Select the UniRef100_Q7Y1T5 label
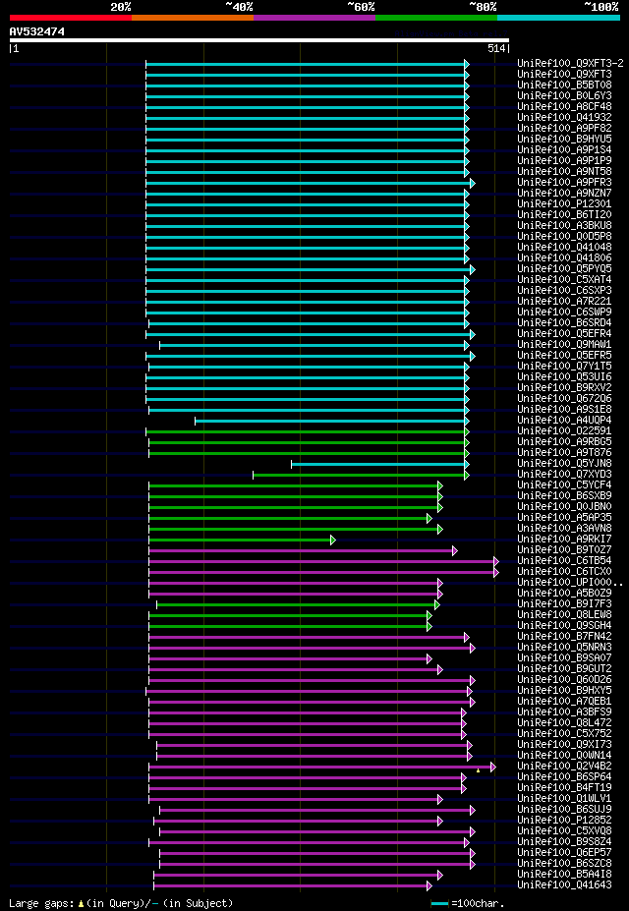This screenshot has width=629, height=911. [x=564, y=368]
